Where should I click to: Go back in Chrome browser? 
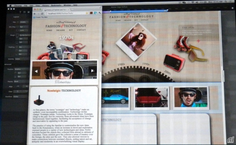pos(35,14)
